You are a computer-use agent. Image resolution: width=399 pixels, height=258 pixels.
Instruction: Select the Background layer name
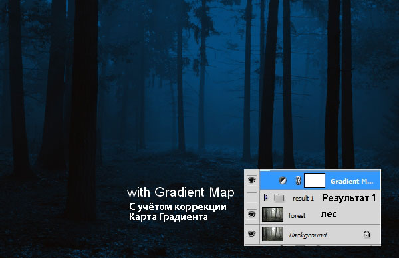tap(308, 235)
